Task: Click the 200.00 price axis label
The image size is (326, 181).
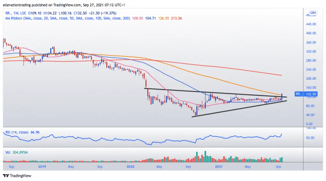Action: pyautogui.click(x=311, y=78)
